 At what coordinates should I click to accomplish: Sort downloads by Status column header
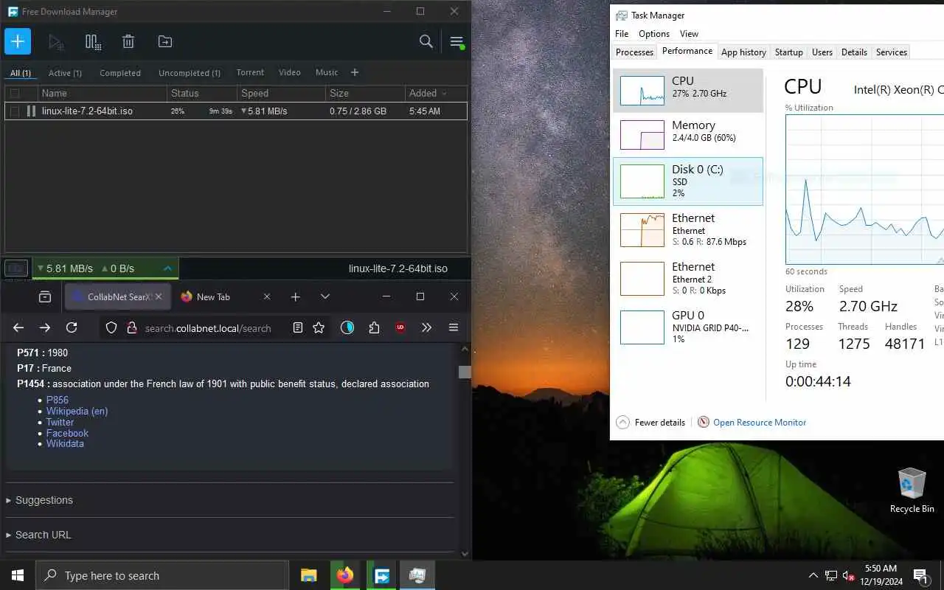pos(202,93)
